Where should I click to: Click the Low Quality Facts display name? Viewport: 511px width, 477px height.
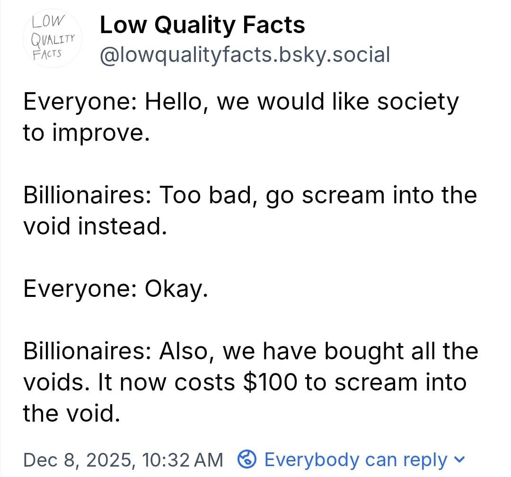pyautogui.click(x=203, y=25)
